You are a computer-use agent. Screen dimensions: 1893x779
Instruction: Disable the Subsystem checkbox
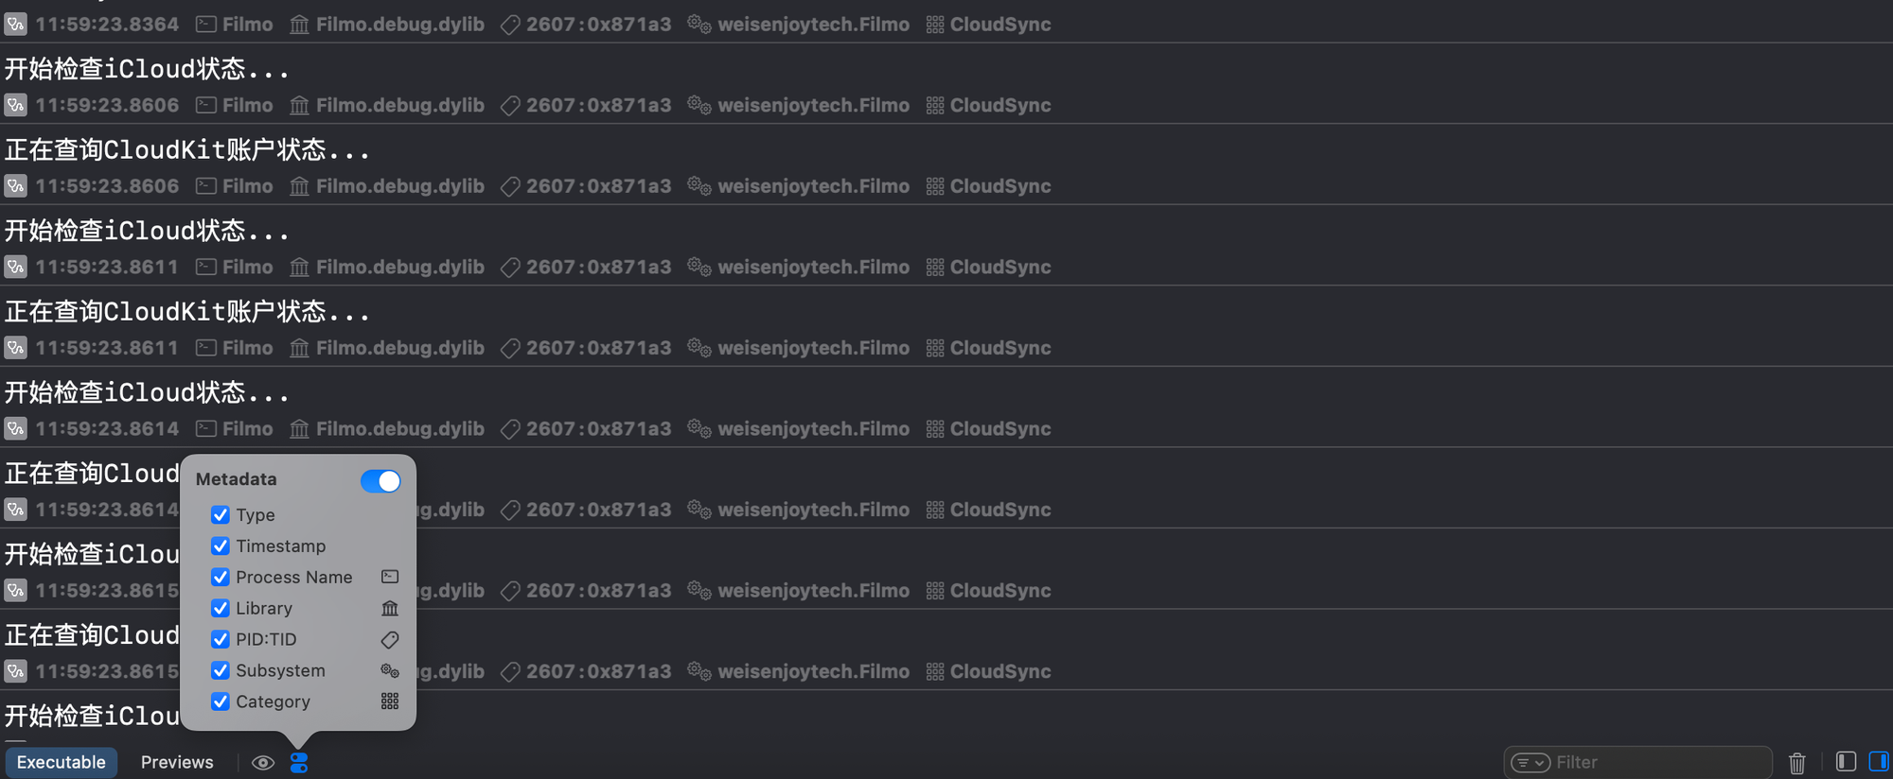221,670
